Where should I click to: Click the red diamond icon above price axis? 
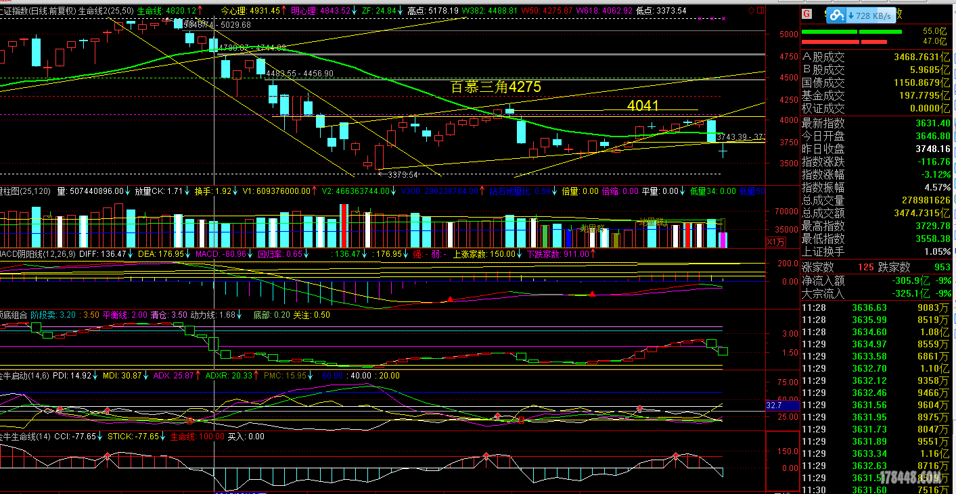click(752, 11)
